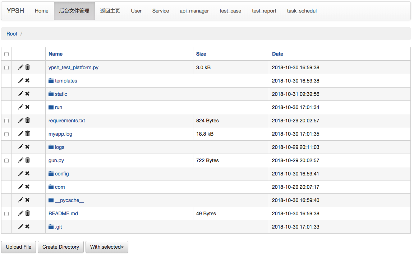Click the pencil icon in the static row
This screenshot has height=258, width=414.
click(20, 94)
